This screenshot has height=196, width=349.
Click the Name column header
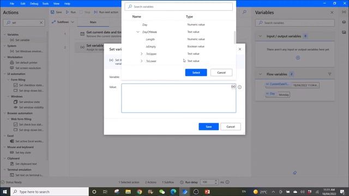pos(136,16)
